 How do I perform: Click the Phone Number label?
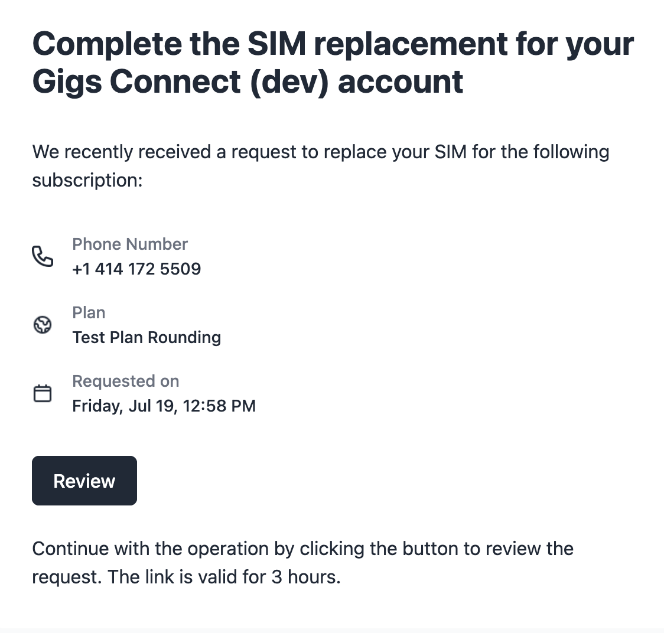click(130, 244)
